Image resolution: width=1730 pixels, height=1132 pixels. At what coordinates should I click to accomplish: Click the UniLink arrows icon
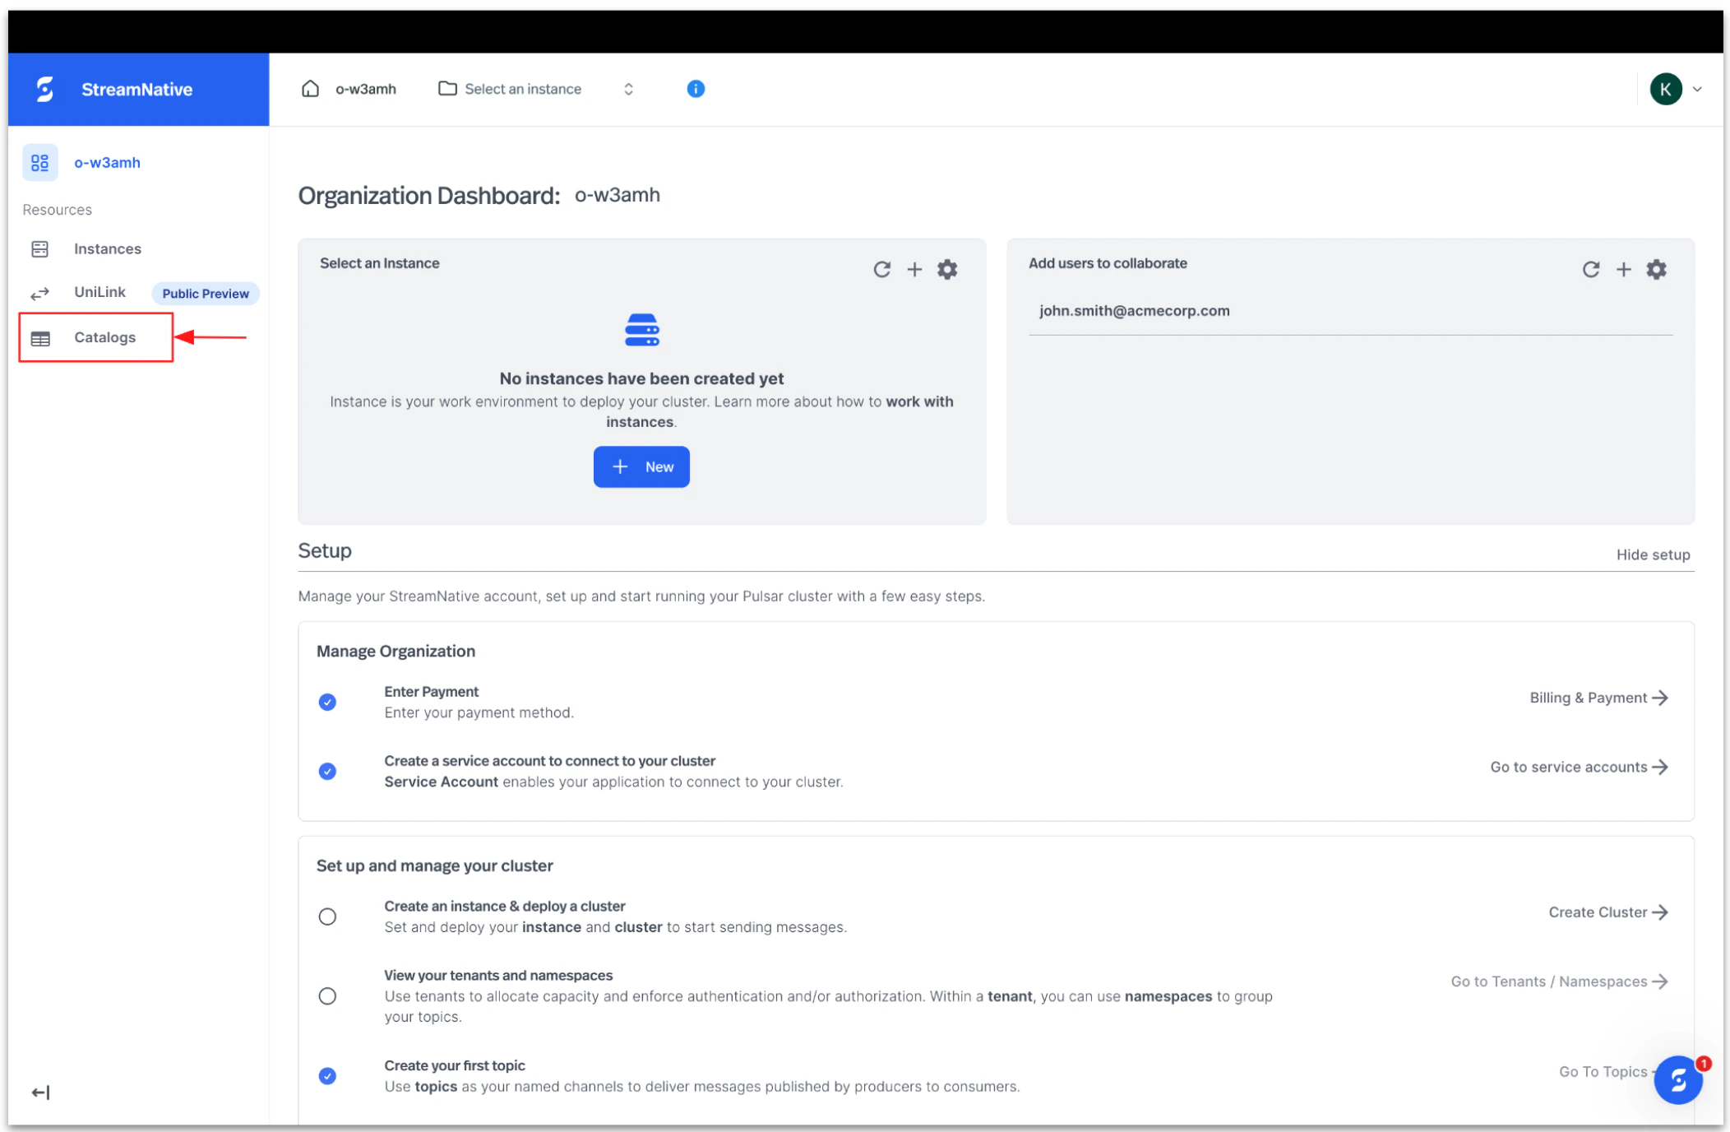40,293
